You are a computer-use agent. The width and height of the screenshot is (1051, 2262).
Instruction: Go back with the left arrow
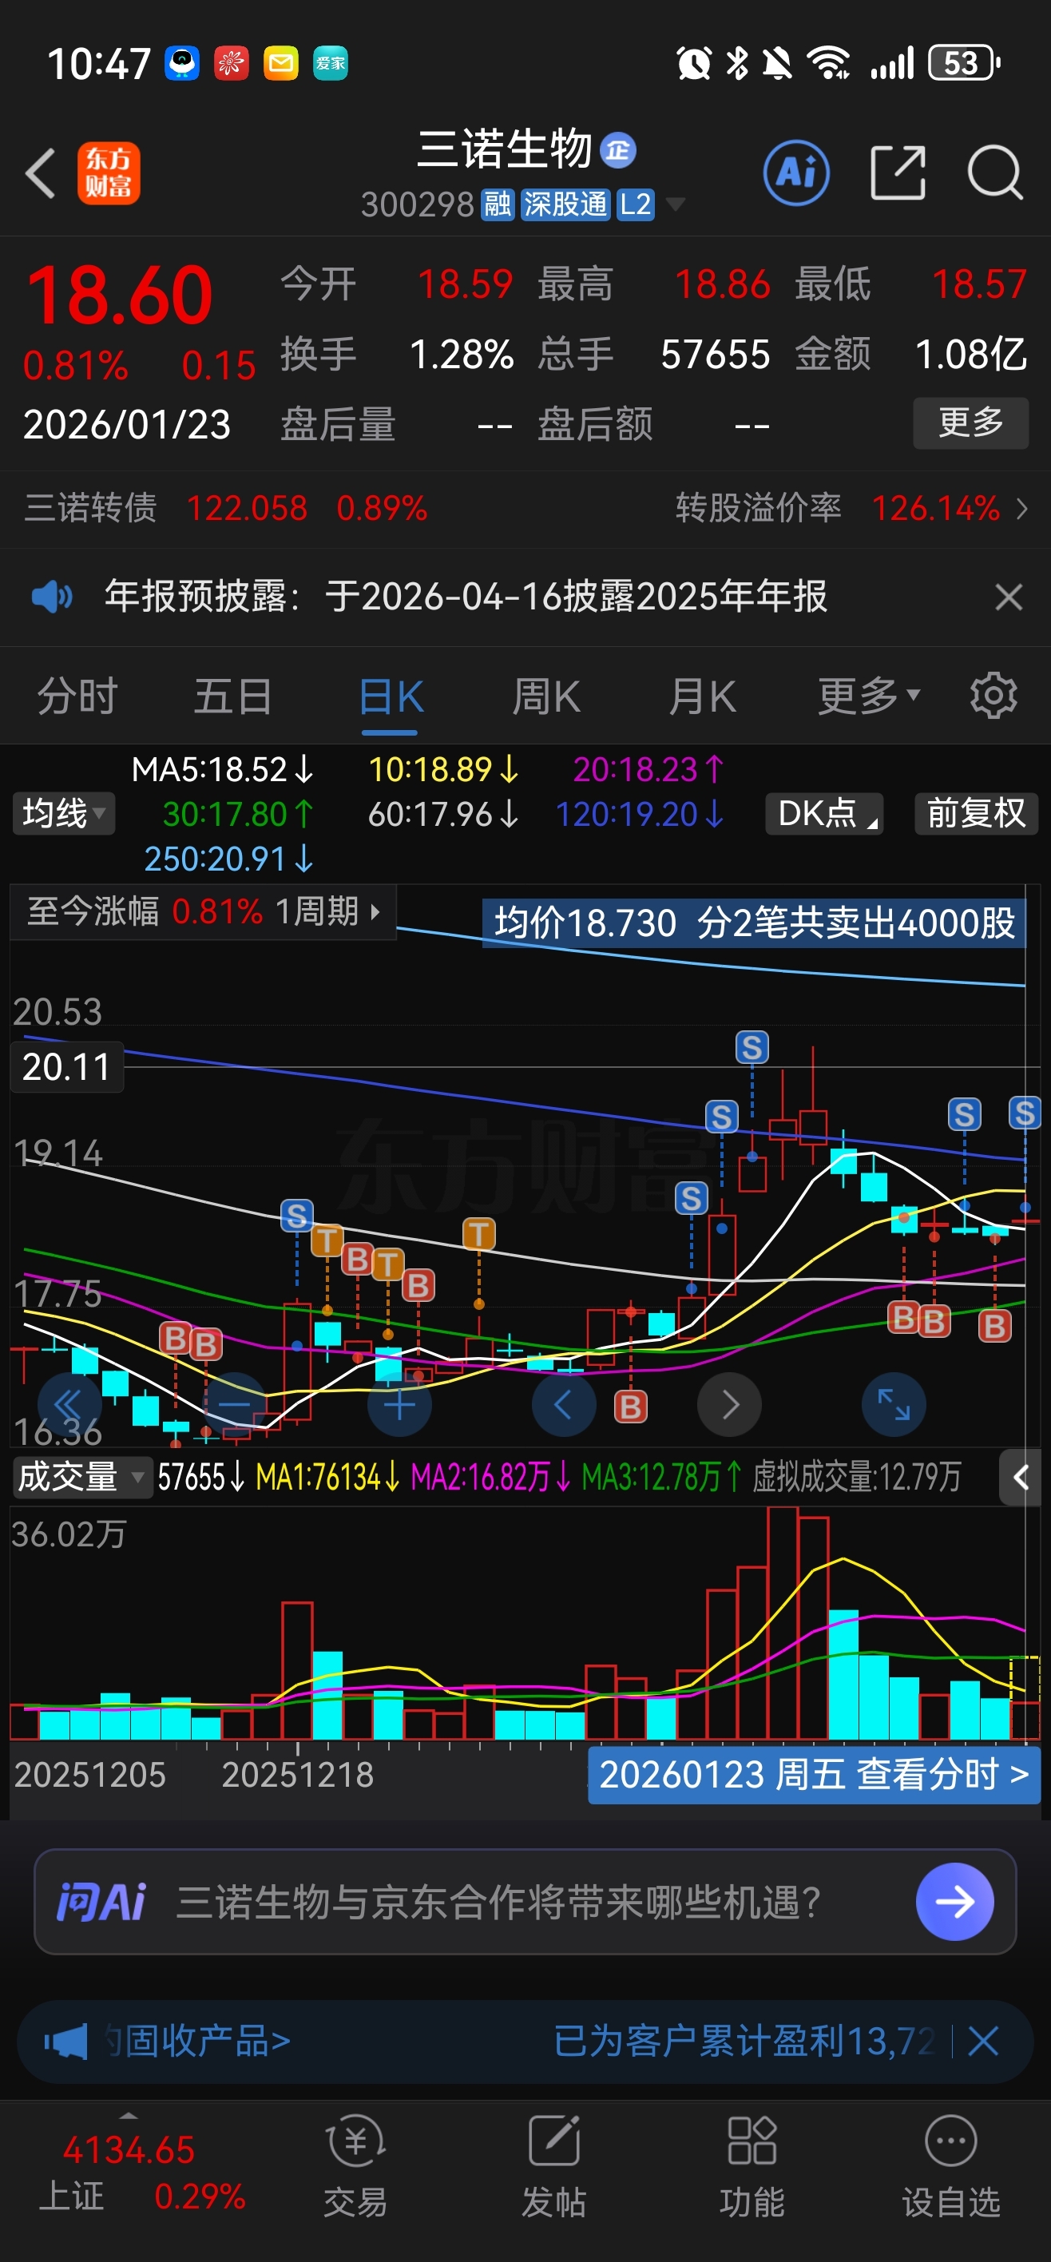click(41, 172)
